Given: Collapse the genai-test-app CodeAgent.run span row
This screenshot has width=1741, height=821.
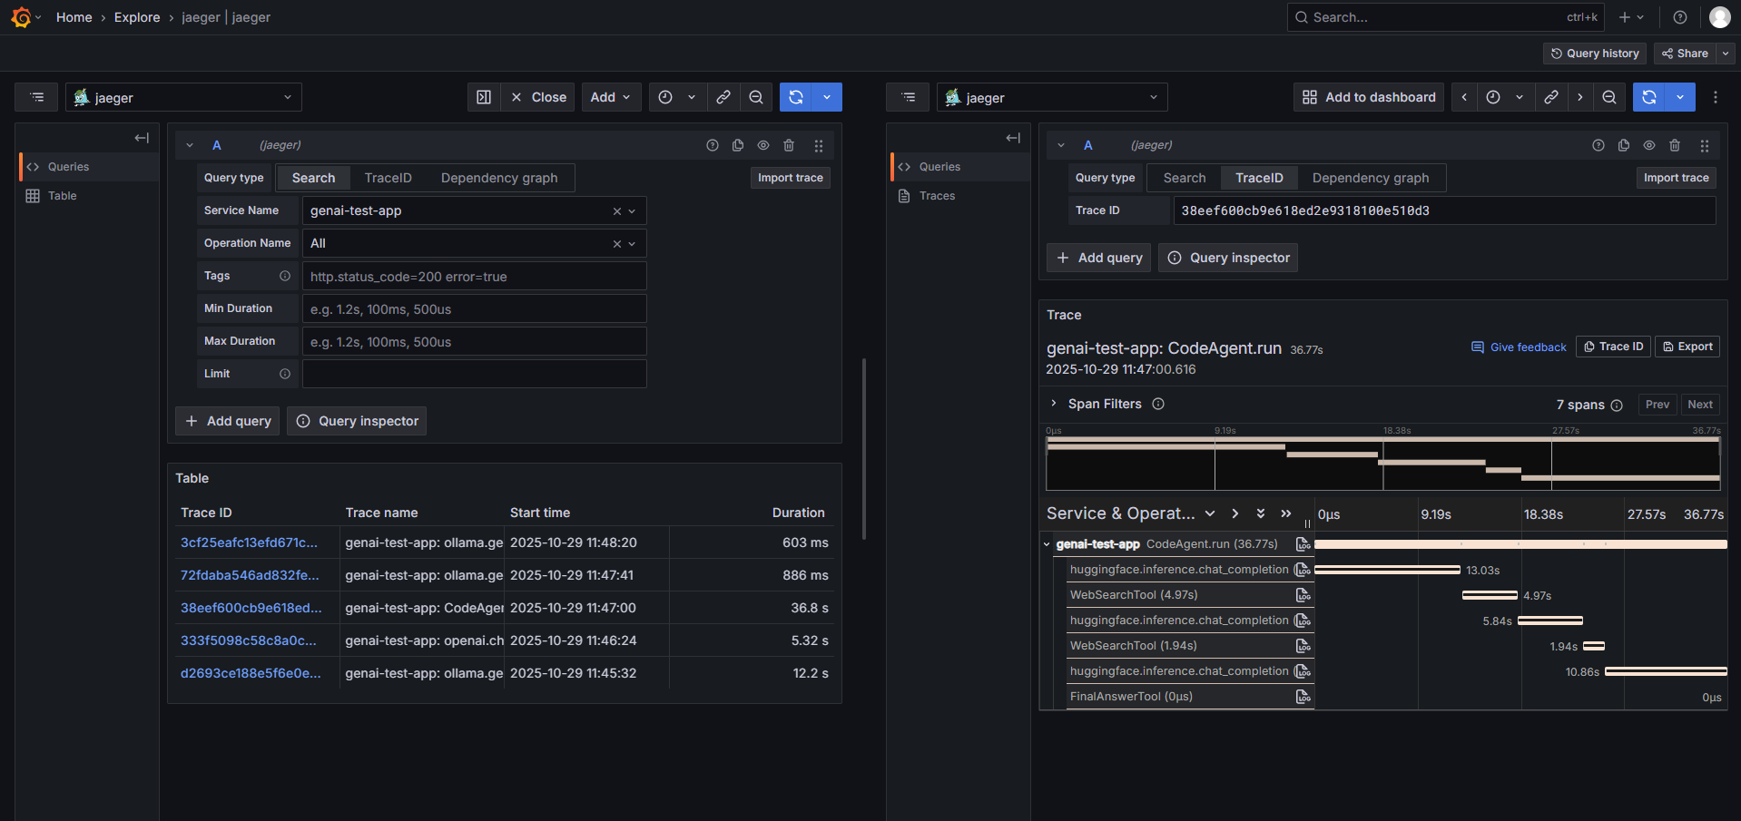Looking at the screenshot, I should [x=1046, y=544].
